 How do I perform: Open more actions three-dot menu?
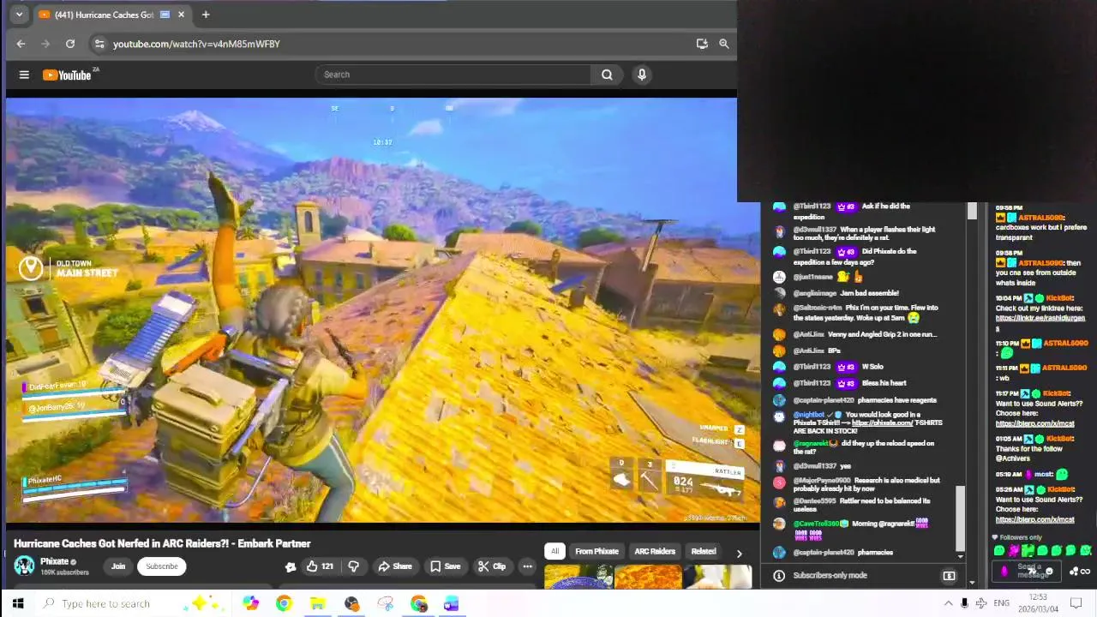pos(528,566)
